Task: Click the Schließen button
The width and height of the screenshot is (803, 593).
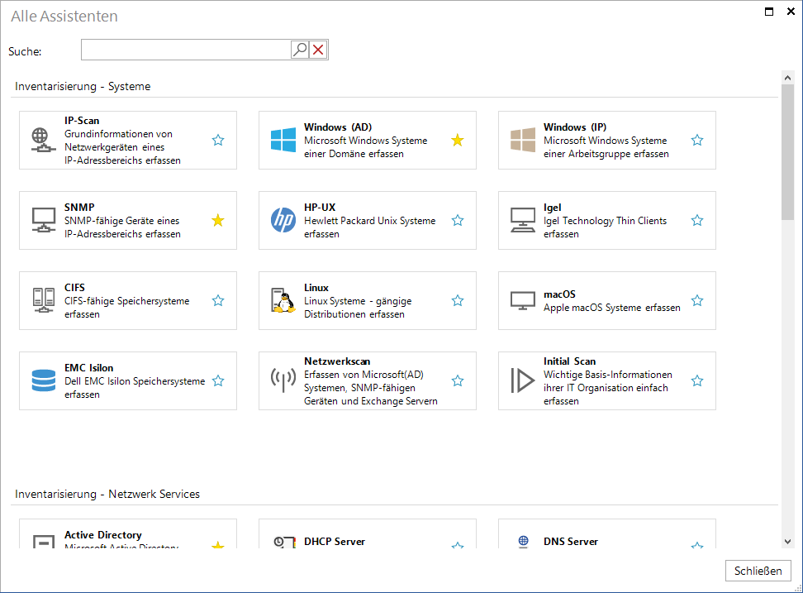Action: click(758, 571)
